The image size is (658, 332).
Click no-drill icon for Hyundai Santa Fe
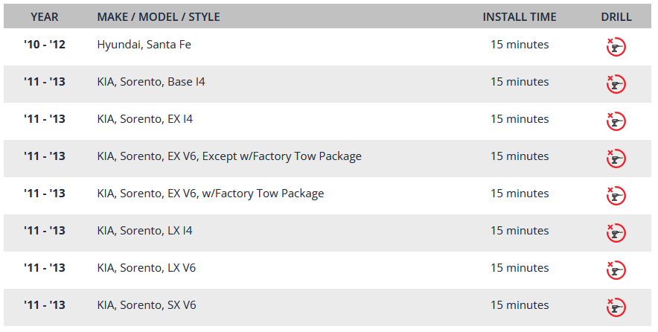[x=616, y=47]
